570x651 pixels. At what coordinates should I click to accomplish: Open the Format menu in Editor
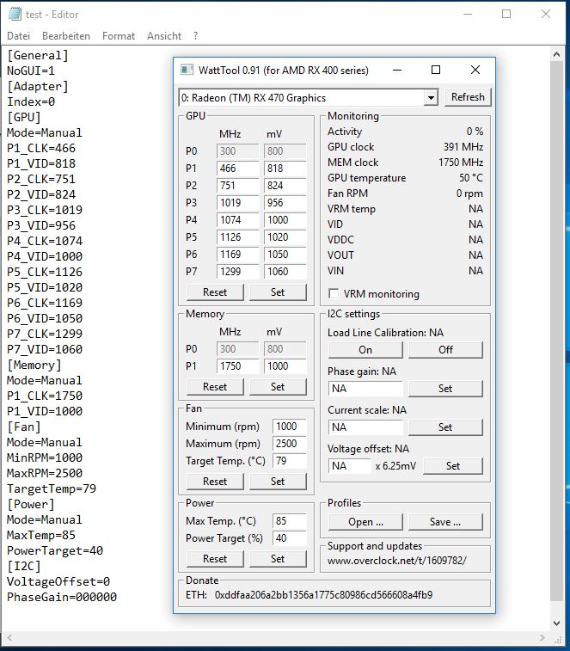pos(119,36)
